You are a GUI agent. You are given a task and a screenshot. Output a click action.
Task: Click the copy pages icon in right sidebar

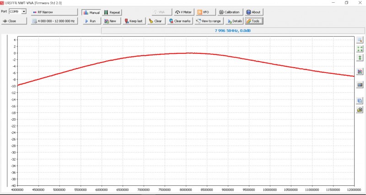click(x=360, y=101)
